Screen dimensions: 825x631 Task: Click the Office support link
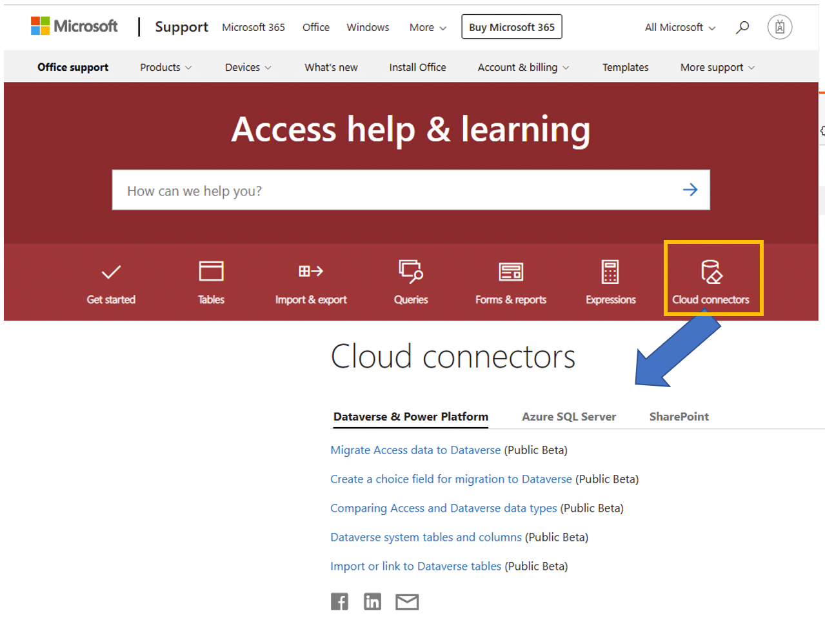click(73, 67)
